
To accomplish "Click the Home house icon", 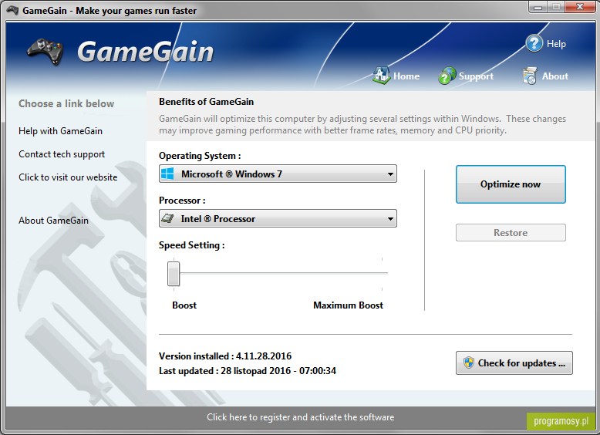I will tap(381, 76).
